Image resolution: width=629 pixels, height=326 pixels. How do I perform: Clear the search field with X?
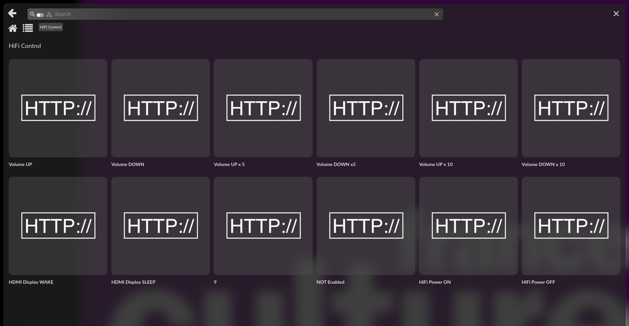[436, 14]
